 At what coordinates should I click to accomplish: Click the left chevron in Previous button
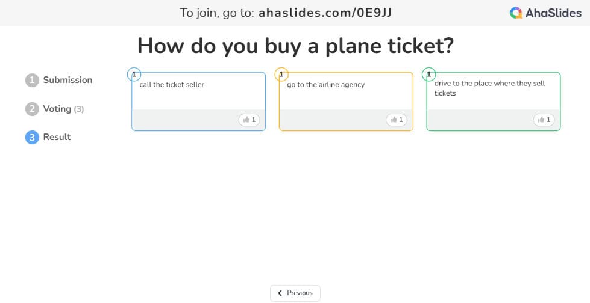pos(280,293)
